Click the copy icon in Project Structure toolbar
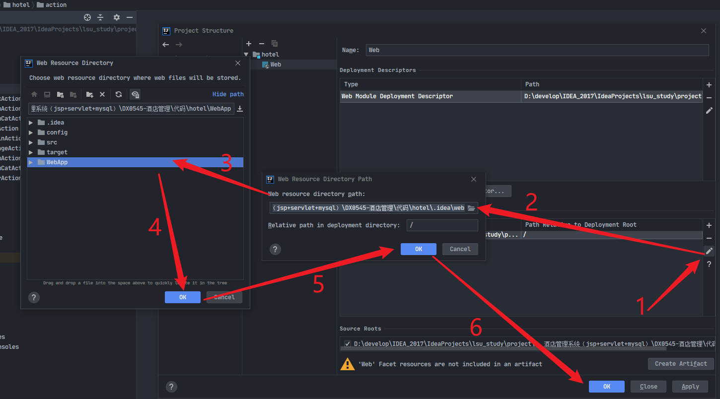 (x=274, y=44)
